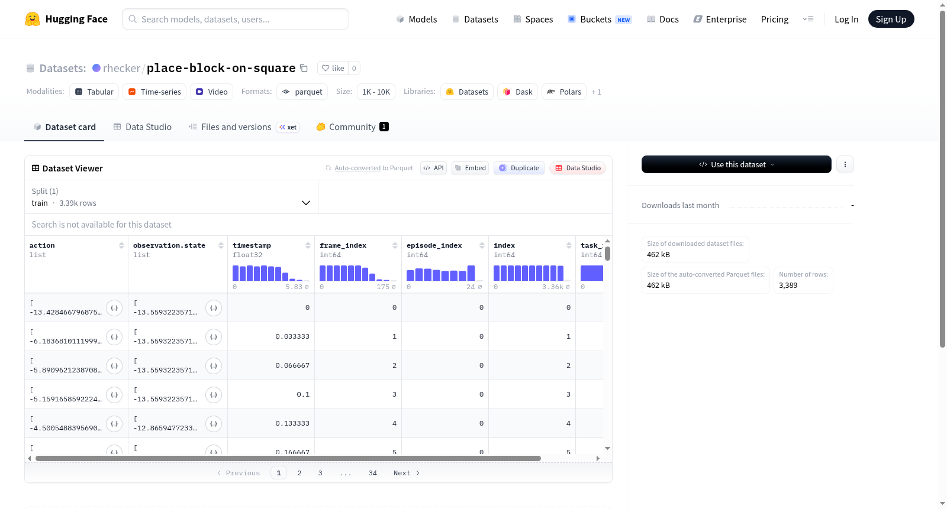
Task: Open the Split train dropdown
Action: pos(171,197)
